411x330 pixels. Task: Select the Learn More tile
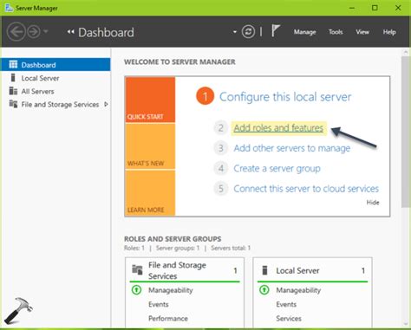(150, 193)
